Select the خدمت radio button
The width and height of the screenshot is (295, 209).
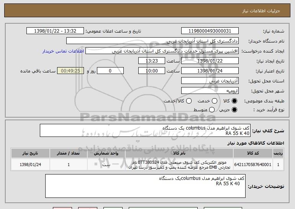point(215,101)
